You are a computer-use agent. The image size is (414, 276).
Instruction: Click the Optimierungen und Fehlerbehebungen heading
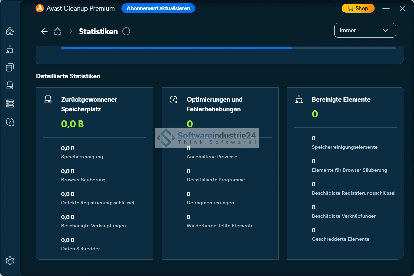214,104
